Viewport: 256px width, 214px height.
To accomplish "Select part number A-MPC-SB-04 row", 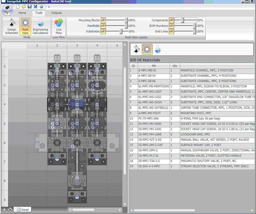I will tap(192, 76).
